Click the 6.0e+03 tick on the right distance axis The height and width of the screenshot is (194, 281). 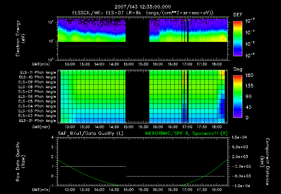point(240,147)
